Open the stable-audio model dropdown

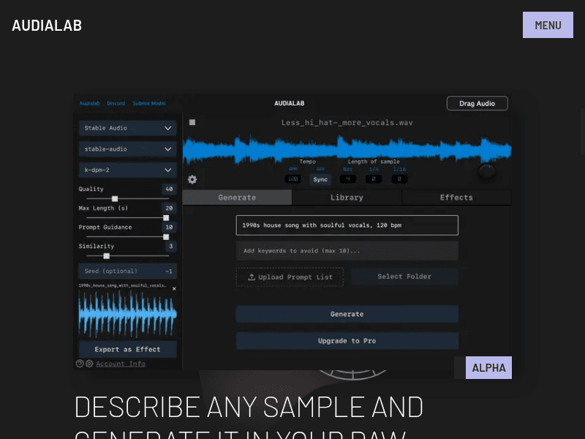tap(127, 149)
